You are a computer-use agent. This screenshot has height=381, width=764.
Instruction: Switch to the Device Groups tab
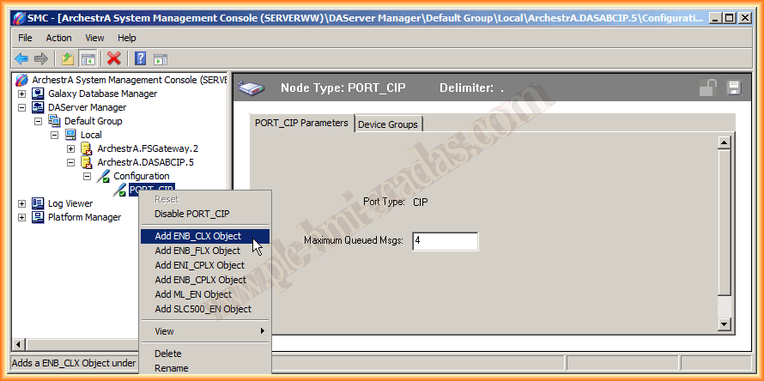(x=388, y=124)
